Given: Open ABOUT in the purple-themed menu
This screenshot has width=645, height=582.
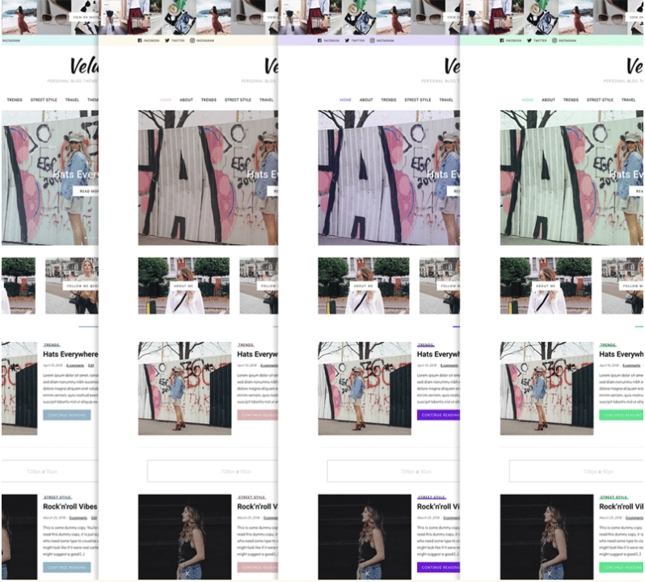Looking at the screenshot, I should pos(366,100).
